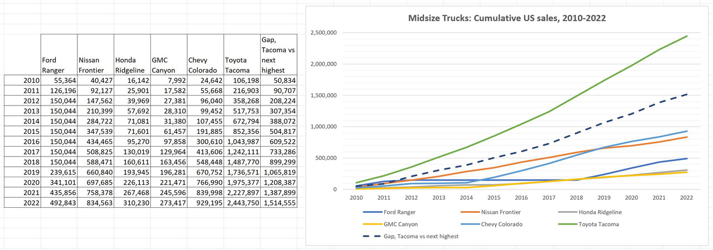Click cell with value 609,522
This screenshot has width=713, height=250.
pos(279,141)
